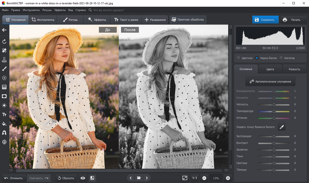Go to next photo arrow
309x183 pixels.
click(147, 178)
